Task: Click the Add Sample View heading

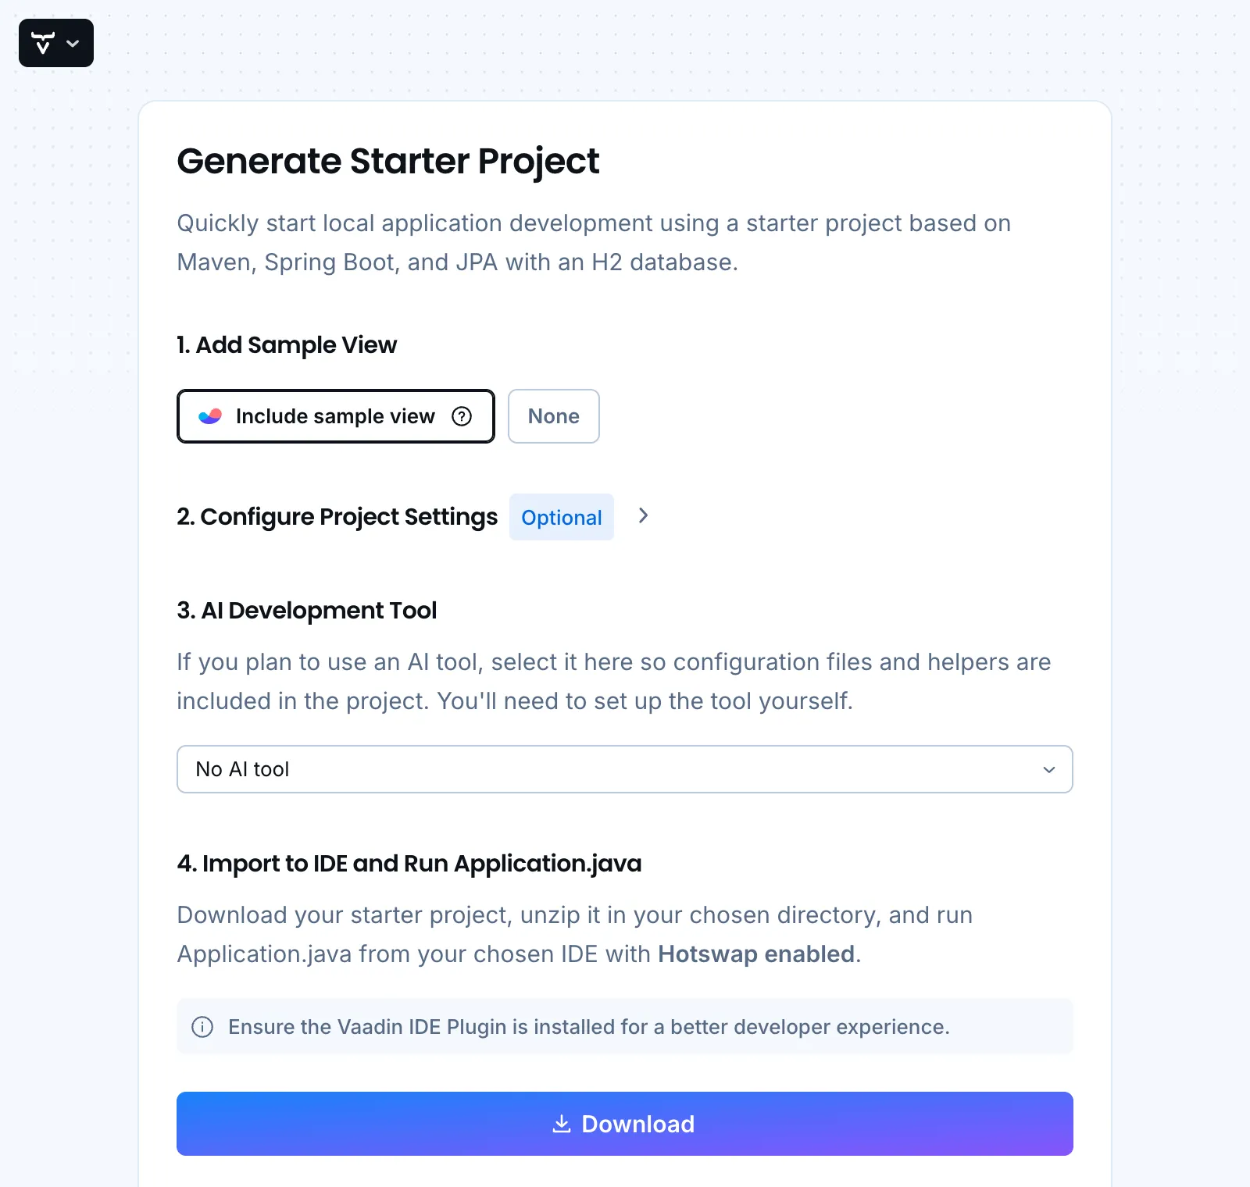Action: (x=287, y=344)
